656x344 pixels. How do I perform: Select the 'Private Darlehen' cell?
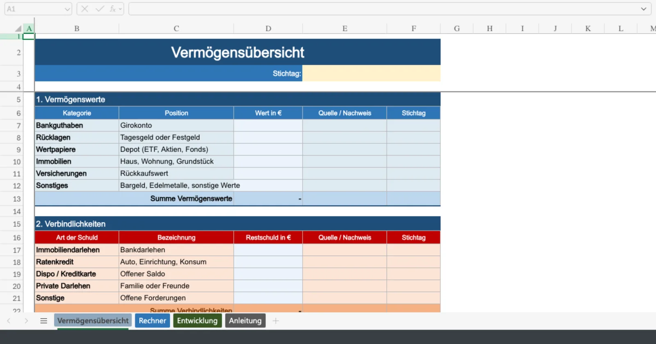point(77,286)
